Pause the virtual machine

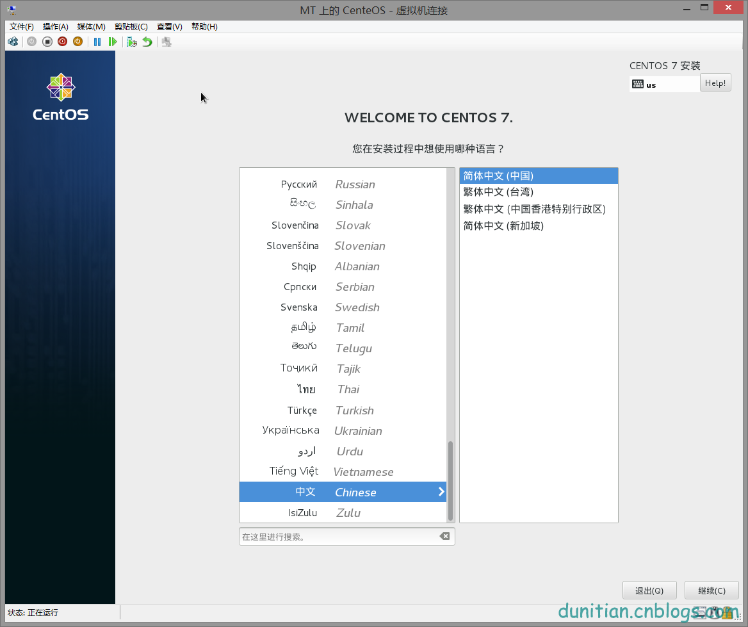97,42
